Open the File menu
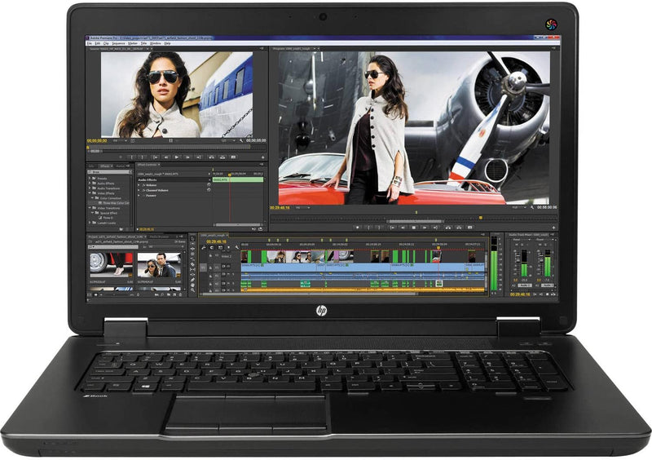The height and width of the screenshot is (460, 652). click(x=90, y=44)
